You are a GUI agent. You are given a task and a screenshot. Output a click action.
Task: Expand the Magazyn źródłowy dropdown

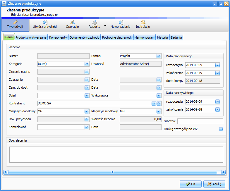click(x=159, y=111)
